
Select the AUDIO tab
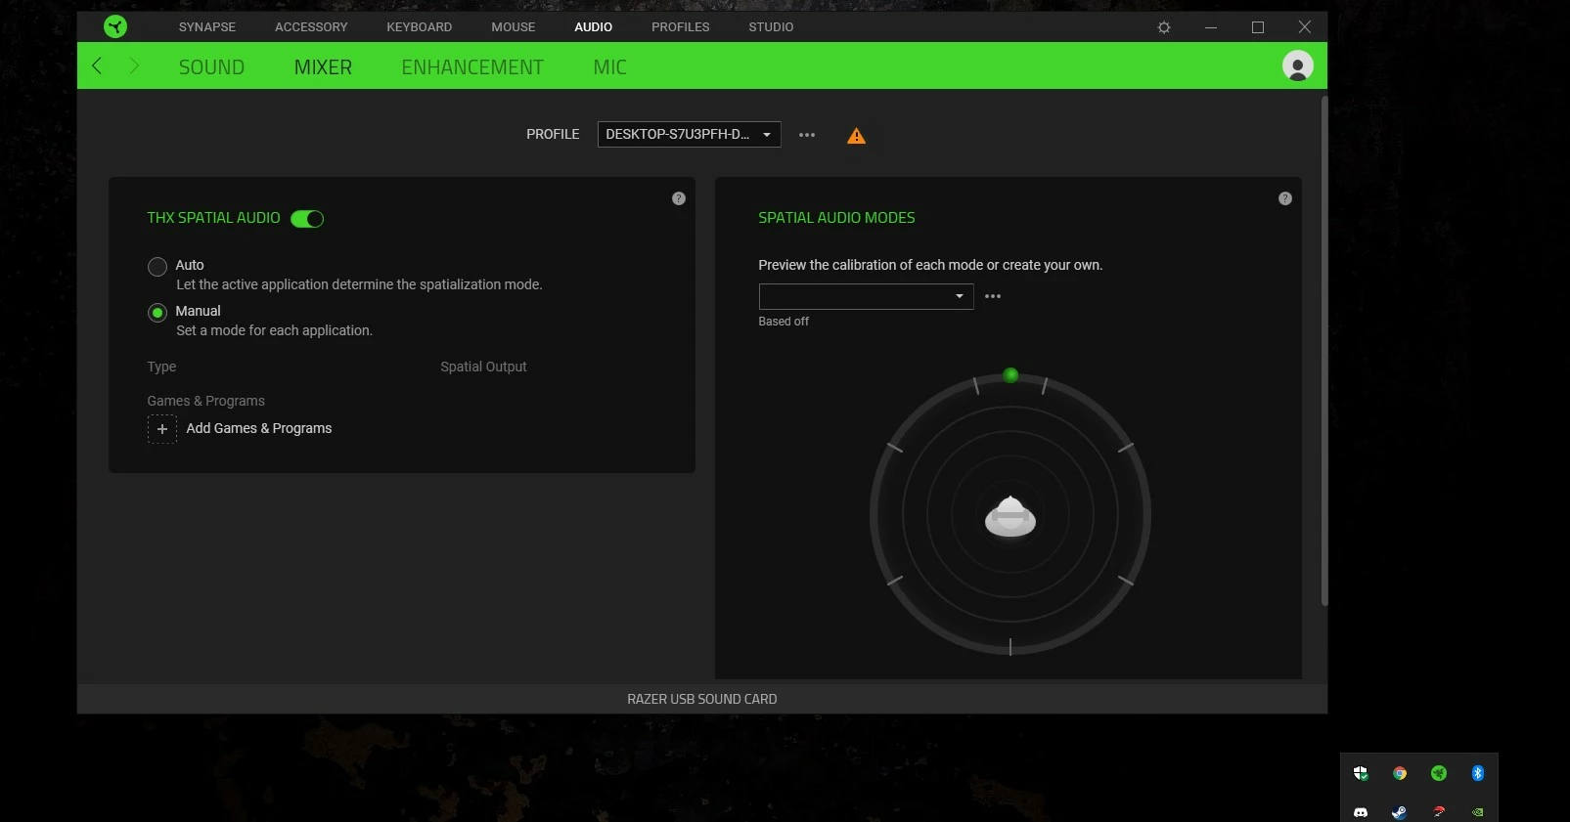point(594,27)
